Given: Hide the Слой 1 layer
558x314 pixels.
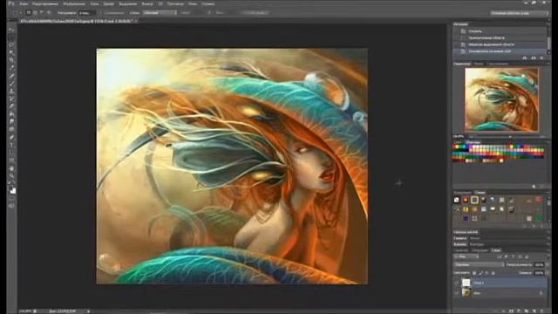Looking at the screenshot, I should click(456, 283).
